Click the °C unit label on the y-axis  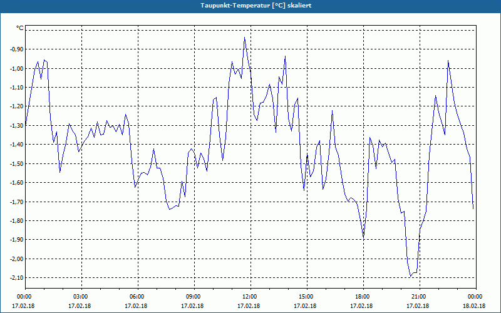20,28
